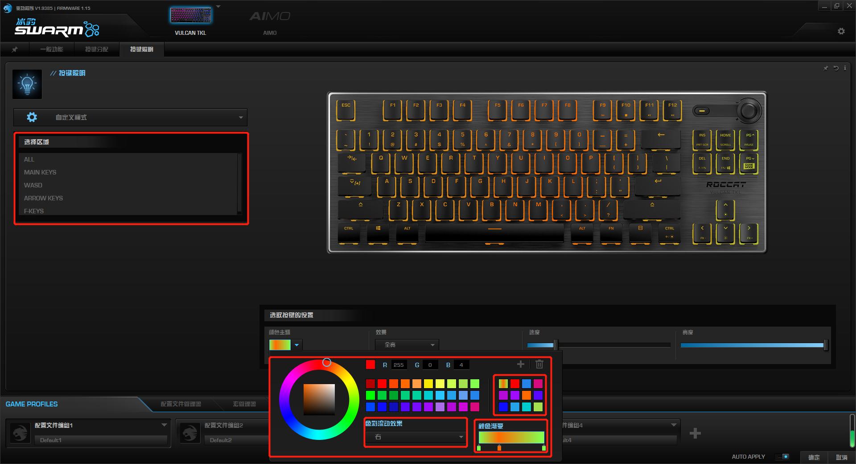The width and height of the screenshot is (856, 464).
Task: Select the F1 key on keyboard
Action: 393,110
